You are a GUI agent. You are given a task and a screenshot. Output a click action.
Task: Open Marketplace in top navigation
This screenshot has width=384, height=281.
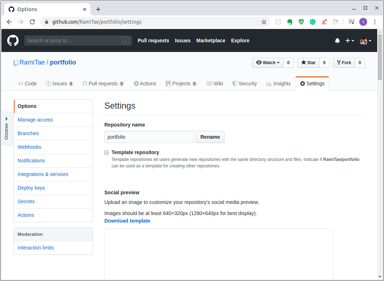(x=210, y=41)
